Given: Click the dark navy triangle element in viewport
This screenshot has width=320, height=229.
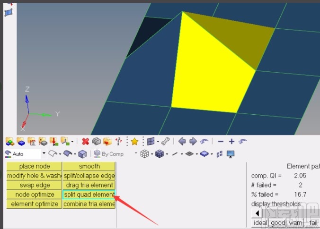Looking at the screenshot, I should coord(145,33).
